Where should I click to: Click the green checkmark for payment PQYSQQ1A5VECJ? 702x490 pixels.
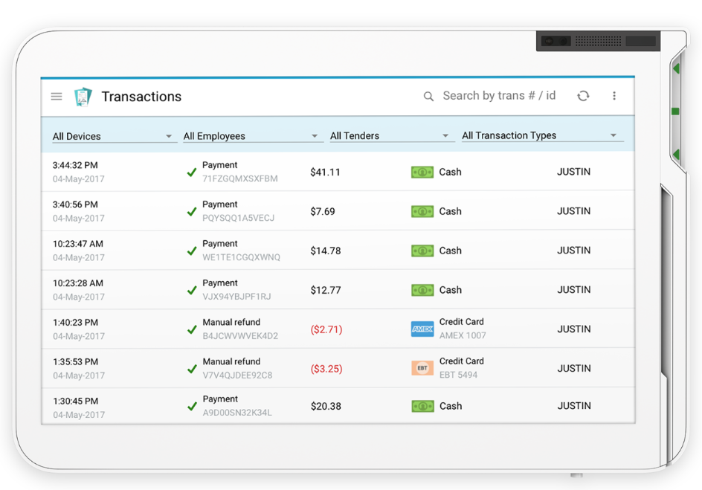click(192, 212)
